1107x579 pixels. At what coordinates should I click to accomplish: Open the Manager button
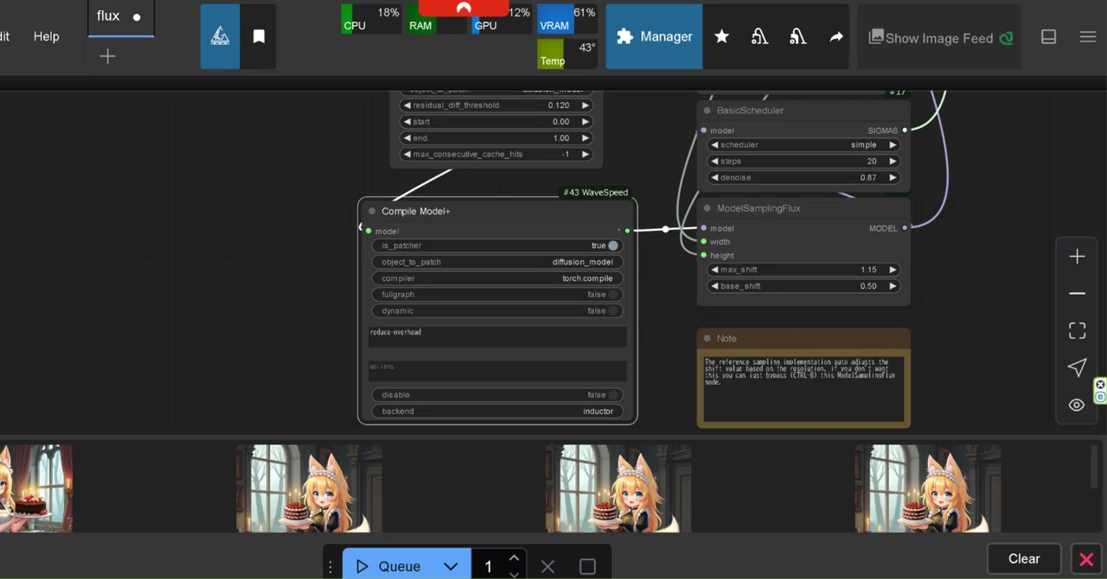click(x=654, y=36)
